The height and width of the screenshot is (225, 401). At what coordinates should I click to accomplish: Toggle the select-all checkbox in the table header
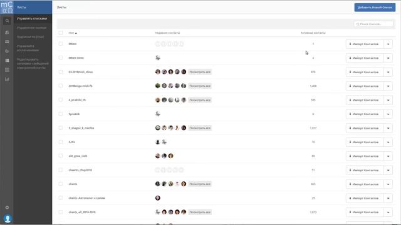pos(61,32)
